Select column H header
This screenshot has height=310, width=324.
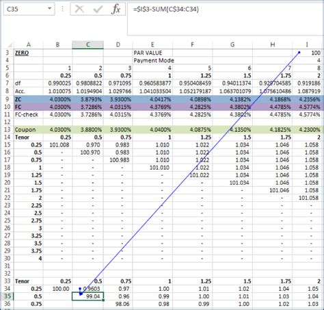pos(273,44)
